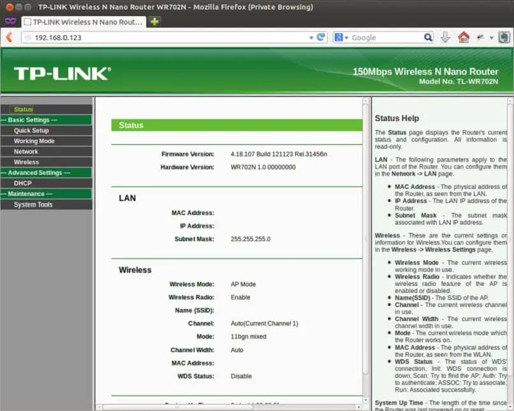Click the LAN section heading

coord(127,198)
